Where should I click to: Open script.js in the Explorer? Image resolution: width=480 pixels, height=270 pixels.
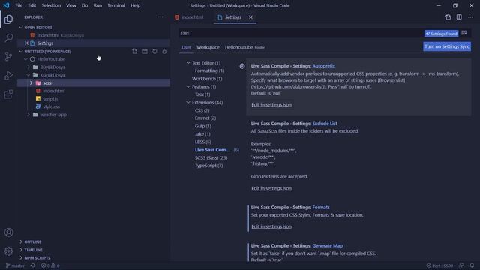pyautogui.click(x=51, y=99)
